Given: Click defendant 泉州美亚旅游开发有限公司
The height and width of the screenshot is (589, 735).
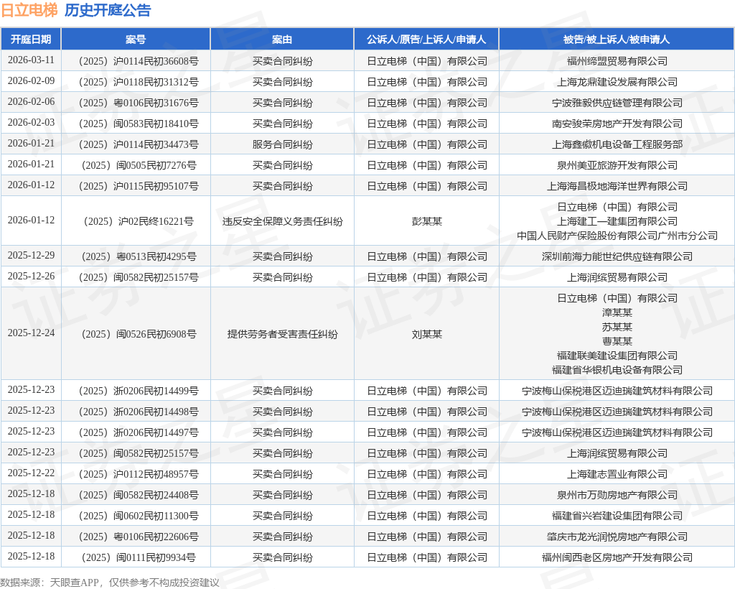Looking at the screenshot, I should 617,165.
